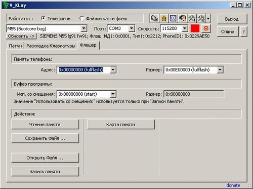The image size is (253, 189).
Task: Click the buffer Размер 0x00000000 field
Action: (x=194, y=94)
